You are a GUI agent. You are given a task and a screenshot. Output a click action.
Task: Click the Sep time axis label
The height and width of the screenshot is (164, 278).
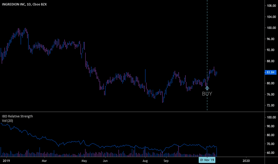166,161
